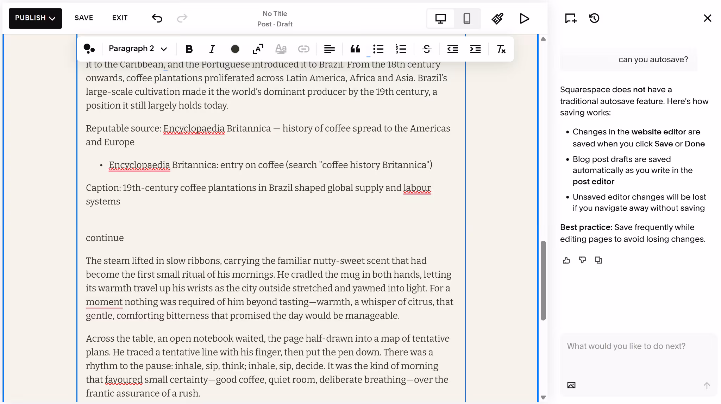Start a new chat in assistant panel
721x404 pixels.
[571, 18]
